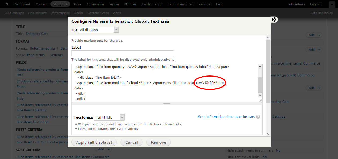Open More information about text formats link
This screenshot has width=338, height=159.
pos(226,117)
